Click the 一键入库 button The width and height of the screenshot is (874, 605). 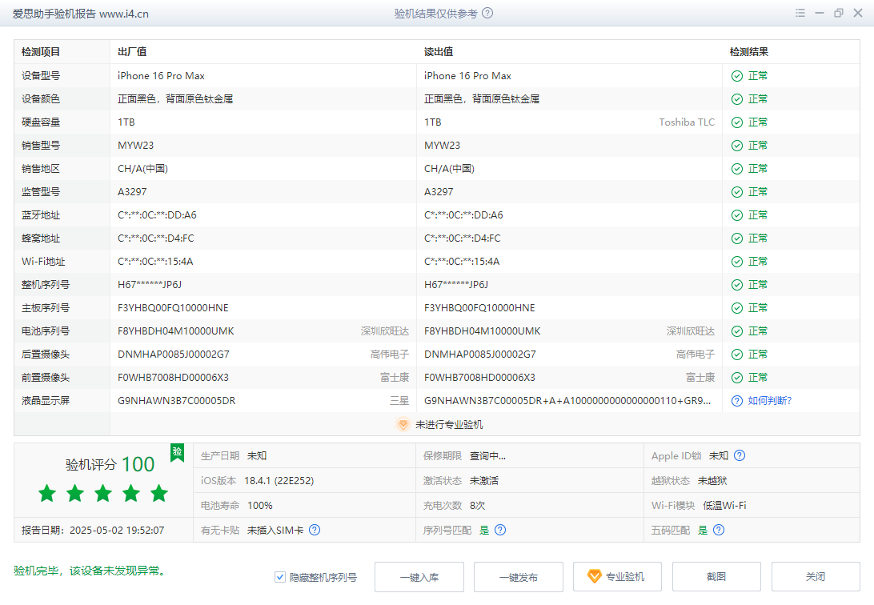[x=419, y=577]
